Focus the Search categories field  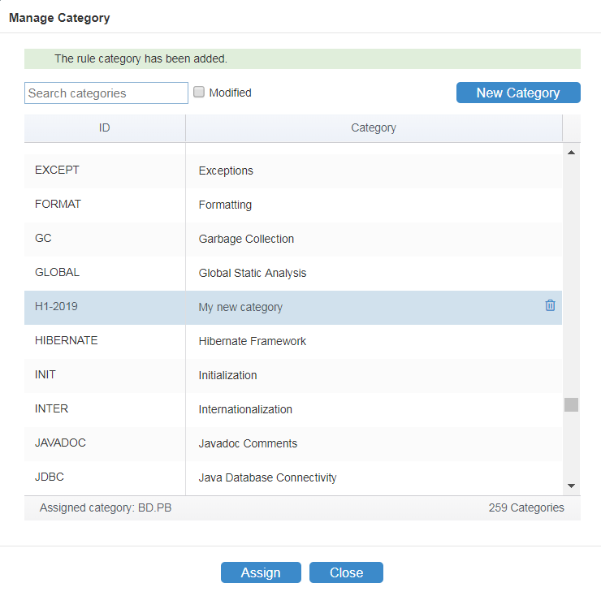[x=106, y=93]
